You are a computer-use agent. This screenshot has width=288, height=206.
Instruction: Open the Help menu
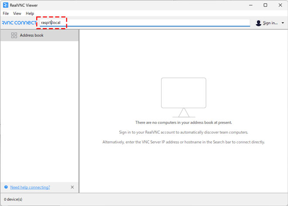coord(30,14)
